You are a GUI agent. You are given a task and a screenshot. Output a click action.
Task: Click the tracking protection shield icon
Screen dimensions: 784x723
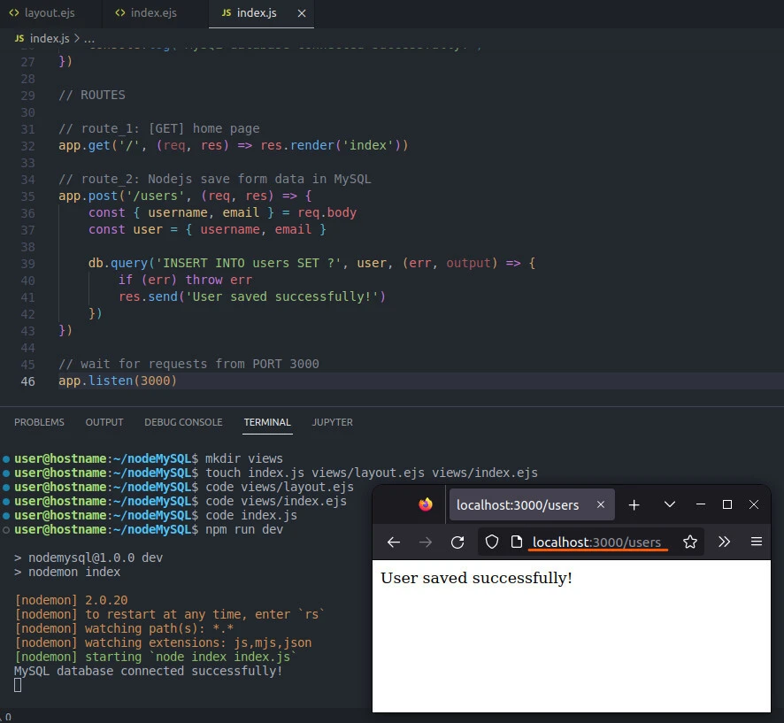pyautogui.click(x=493, y=542)
